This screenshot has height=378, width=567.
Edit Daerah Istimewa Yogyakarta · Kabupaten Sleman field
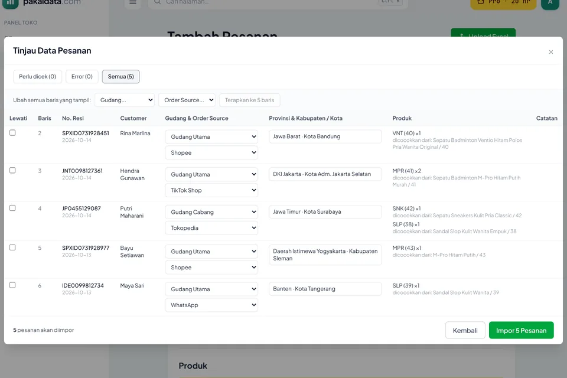[x=325, y=255]
